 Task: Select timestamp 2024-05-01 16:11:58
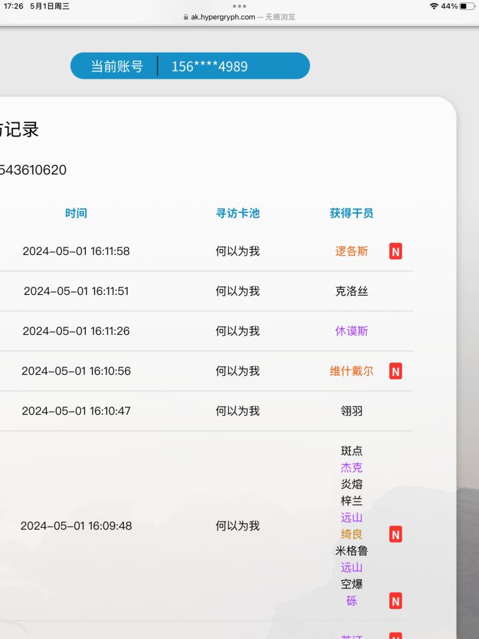pyautogui.click(x=76, y=251)
